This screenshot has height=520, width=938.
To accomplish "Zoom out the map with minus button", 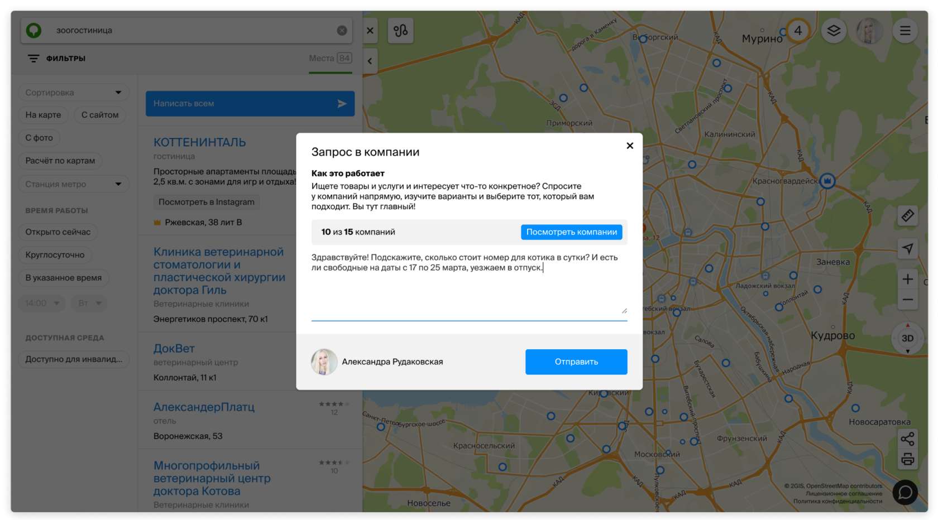I will pos(908,300).
